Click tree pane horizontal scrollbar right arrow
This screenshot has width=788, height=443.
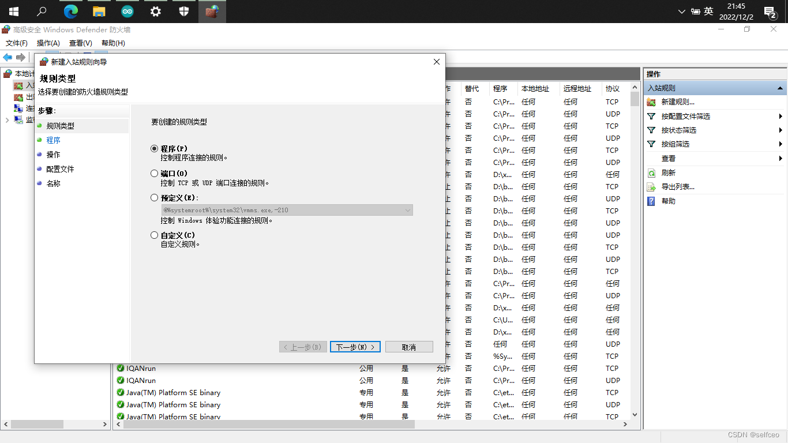coord(105,424)
